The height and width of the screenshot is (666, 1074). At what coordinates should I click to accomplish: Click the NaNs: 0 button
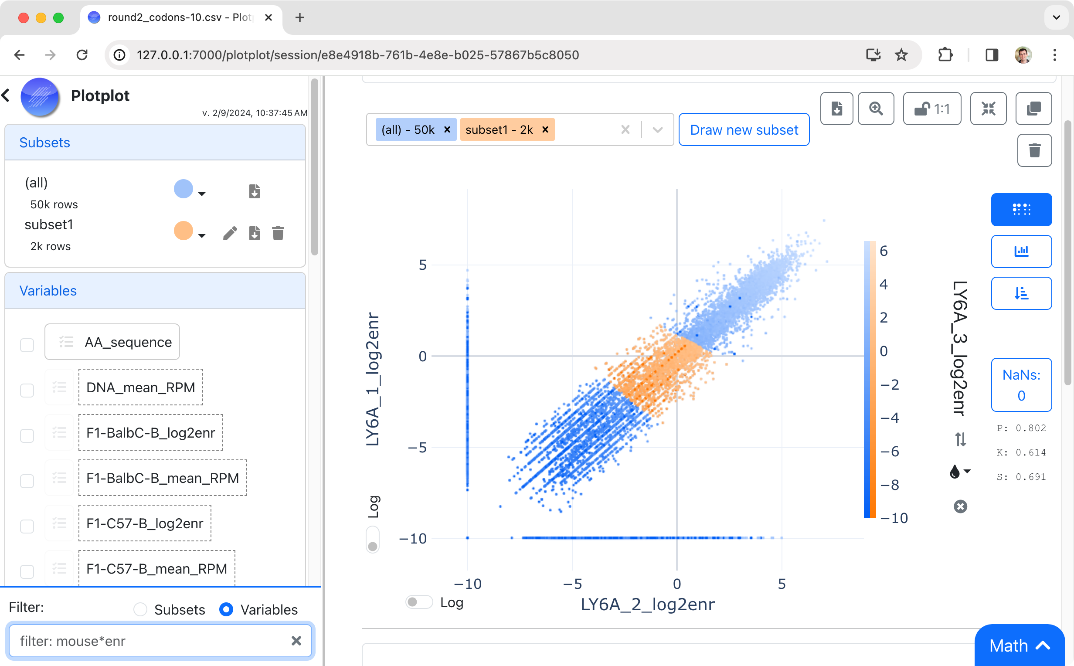coord(1021,385)
